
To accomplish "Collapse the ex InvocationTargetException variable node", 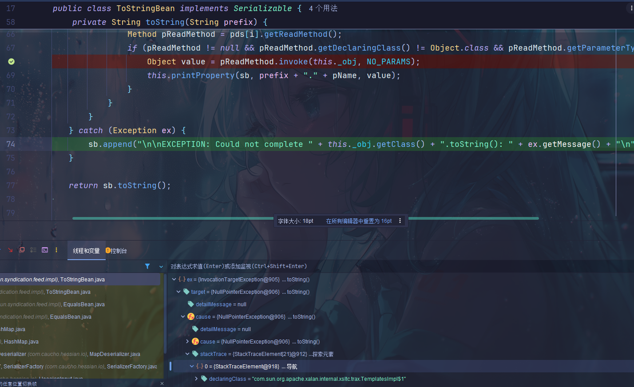I will tap(174, 280).
